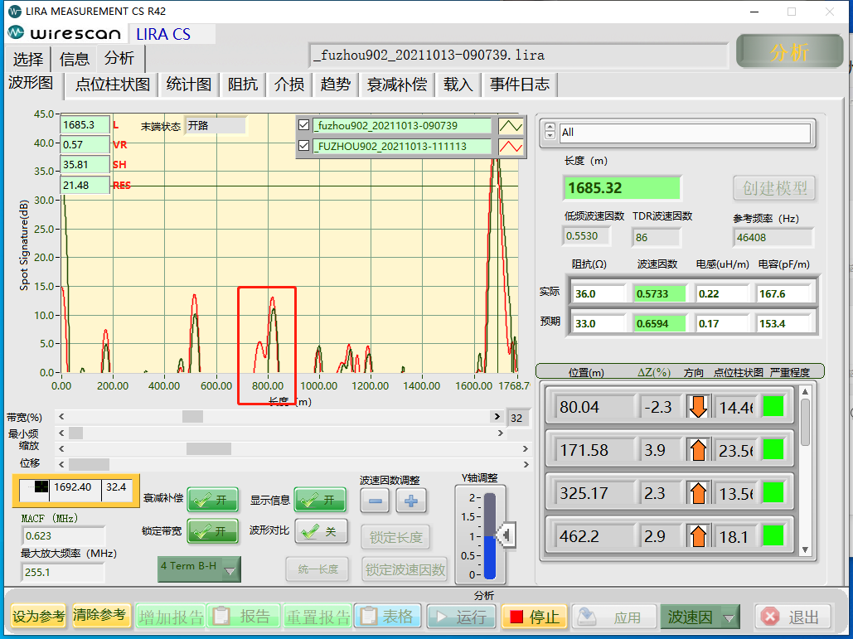The image size is (853, 639).
Task: Click the dark green waveform legend icon
Action: [x=511, y=126]
